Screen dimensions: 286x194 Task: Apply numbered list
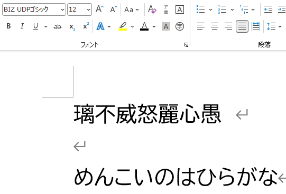point(223,9)
